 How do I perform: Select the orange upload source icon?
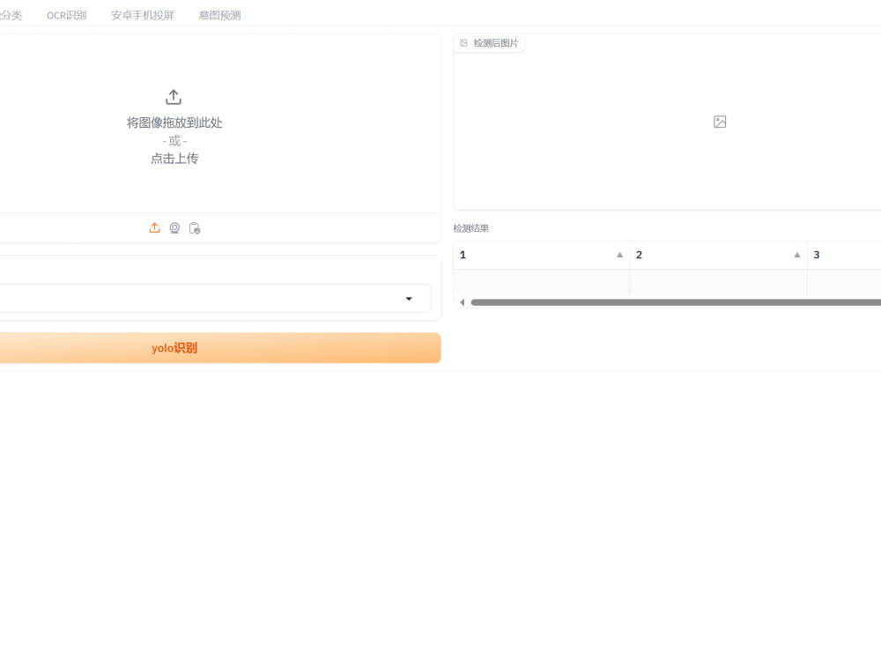tap(154, 227)
